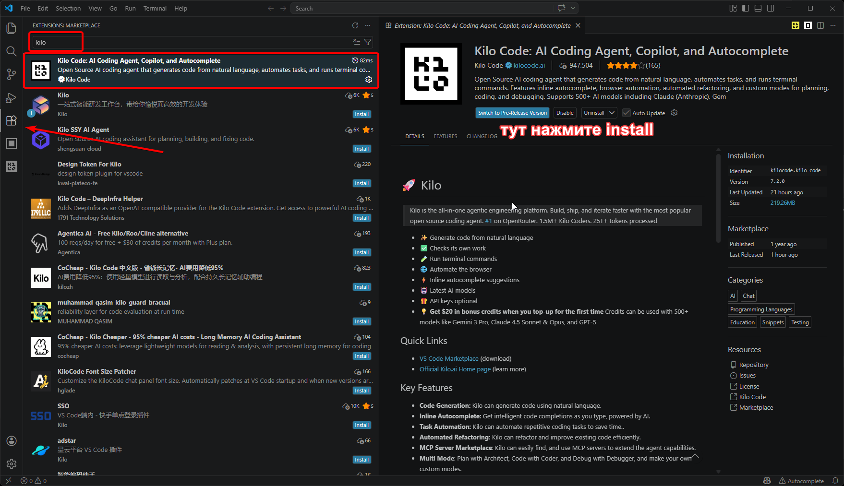Screen dimensions: 844x486
Task: Clear the extensions search results
Action: 357,42
